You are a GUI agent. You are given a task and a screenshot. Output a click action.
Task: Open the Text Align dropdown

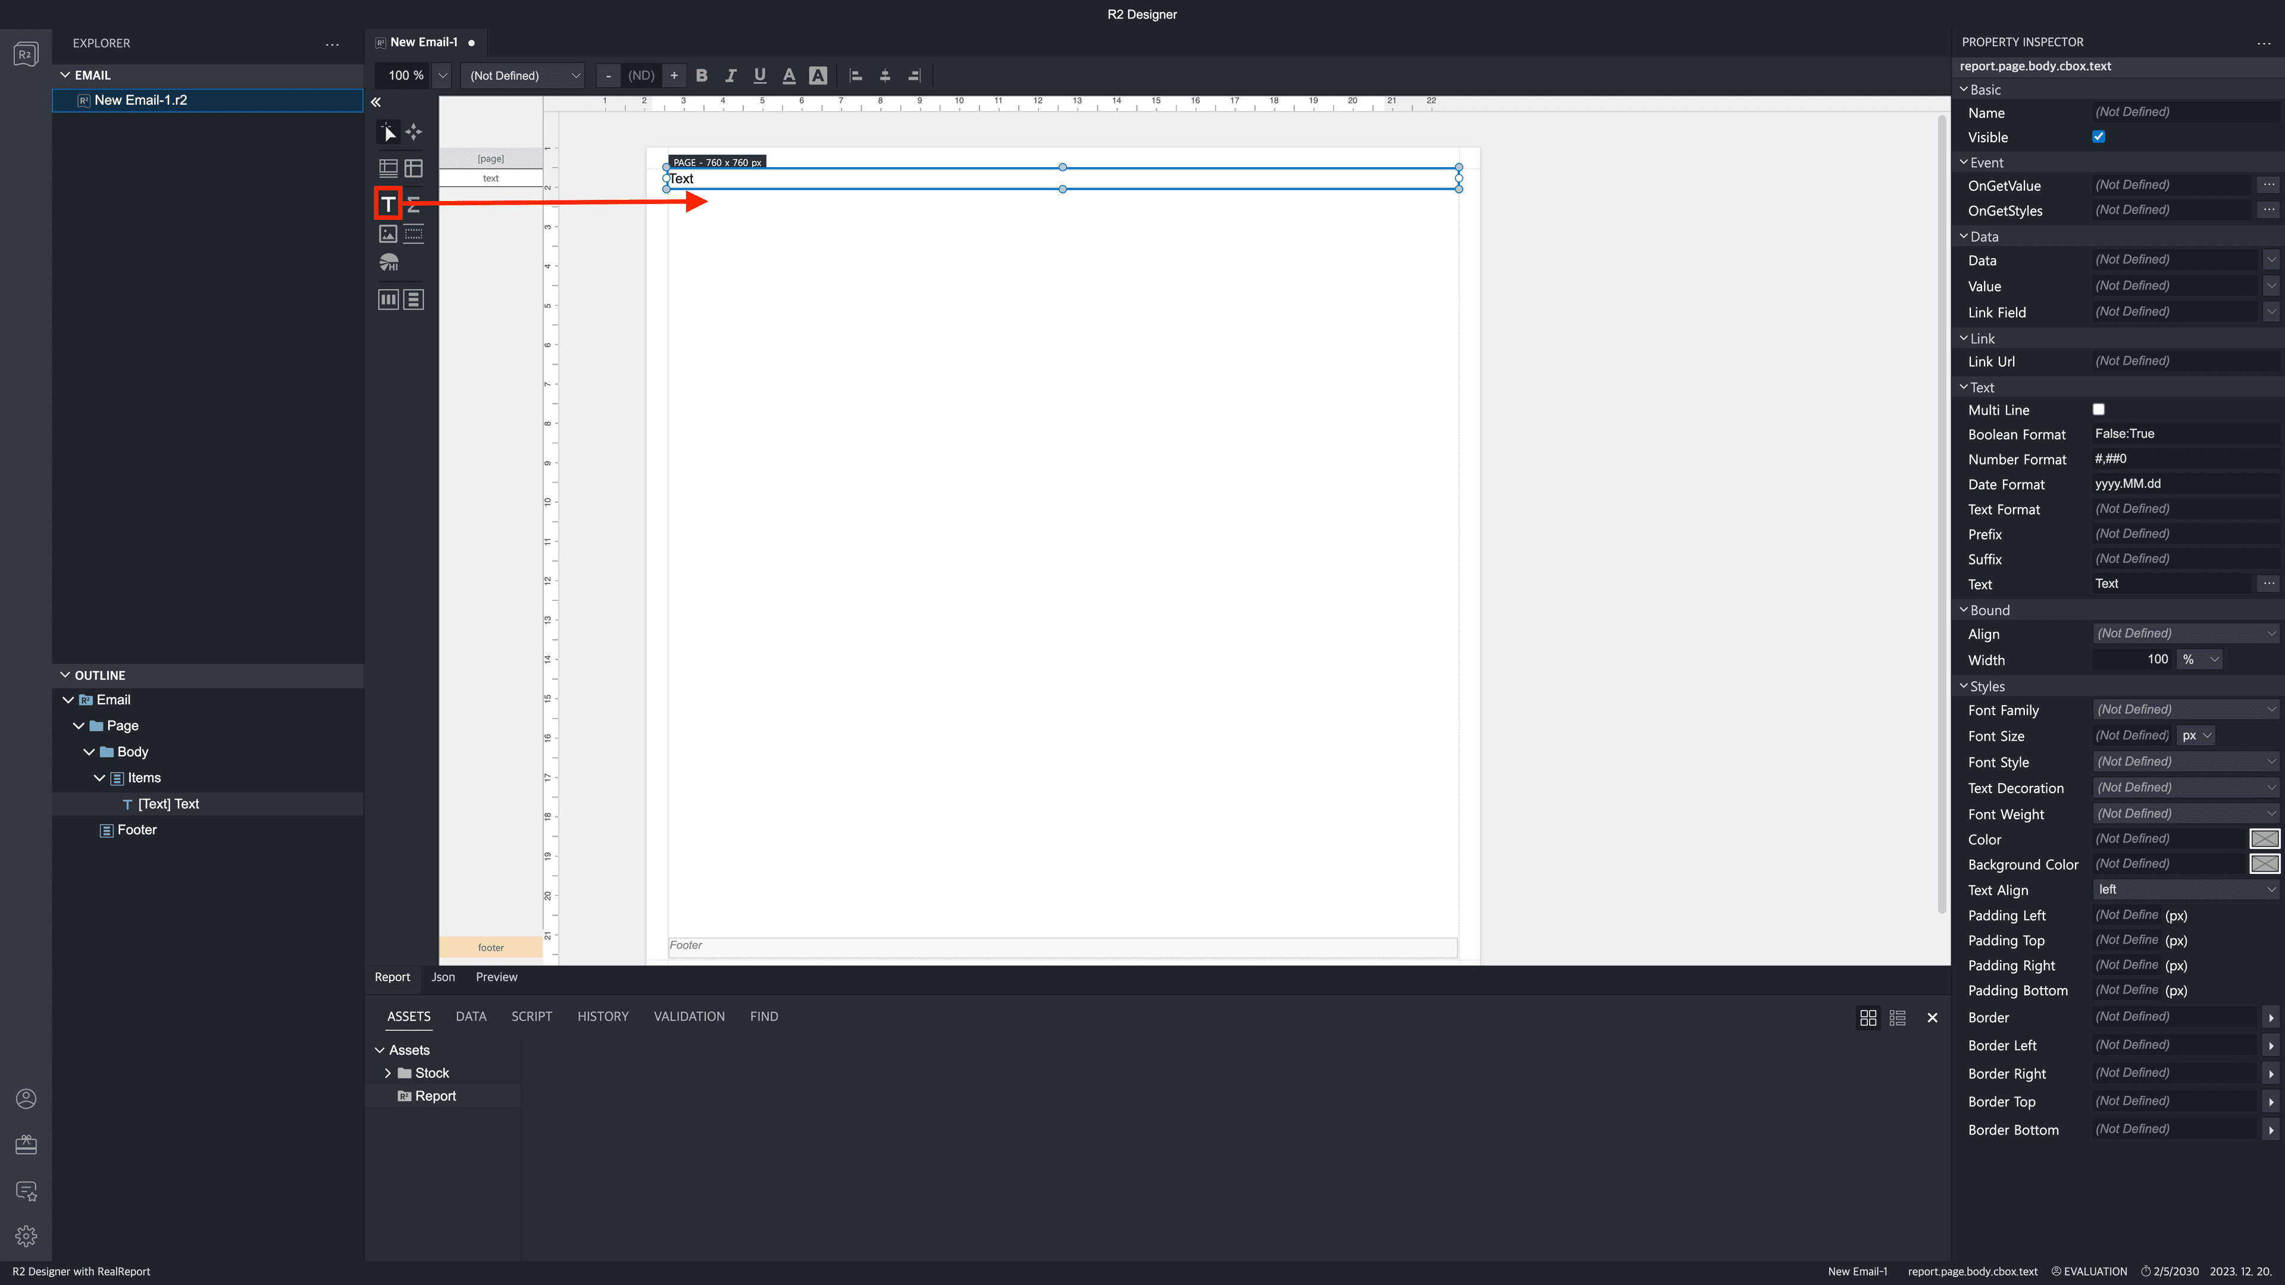[2186, 889]
